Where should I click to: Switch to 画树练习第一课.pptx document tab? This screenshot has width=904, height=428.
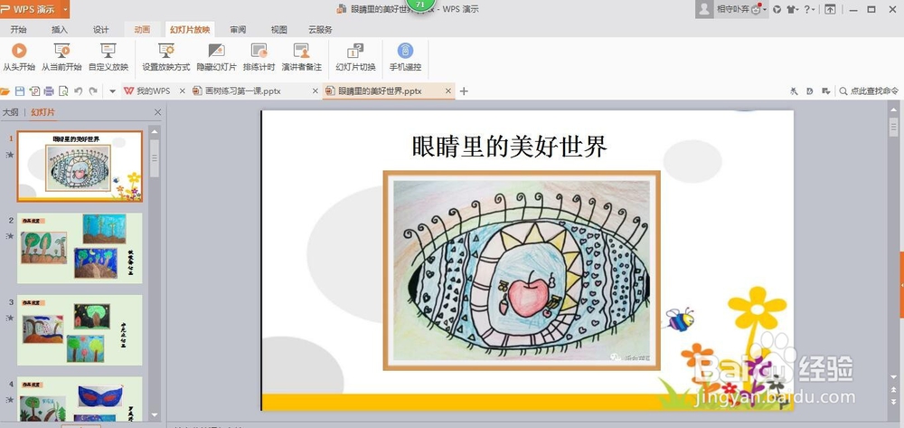pos(242,91)
